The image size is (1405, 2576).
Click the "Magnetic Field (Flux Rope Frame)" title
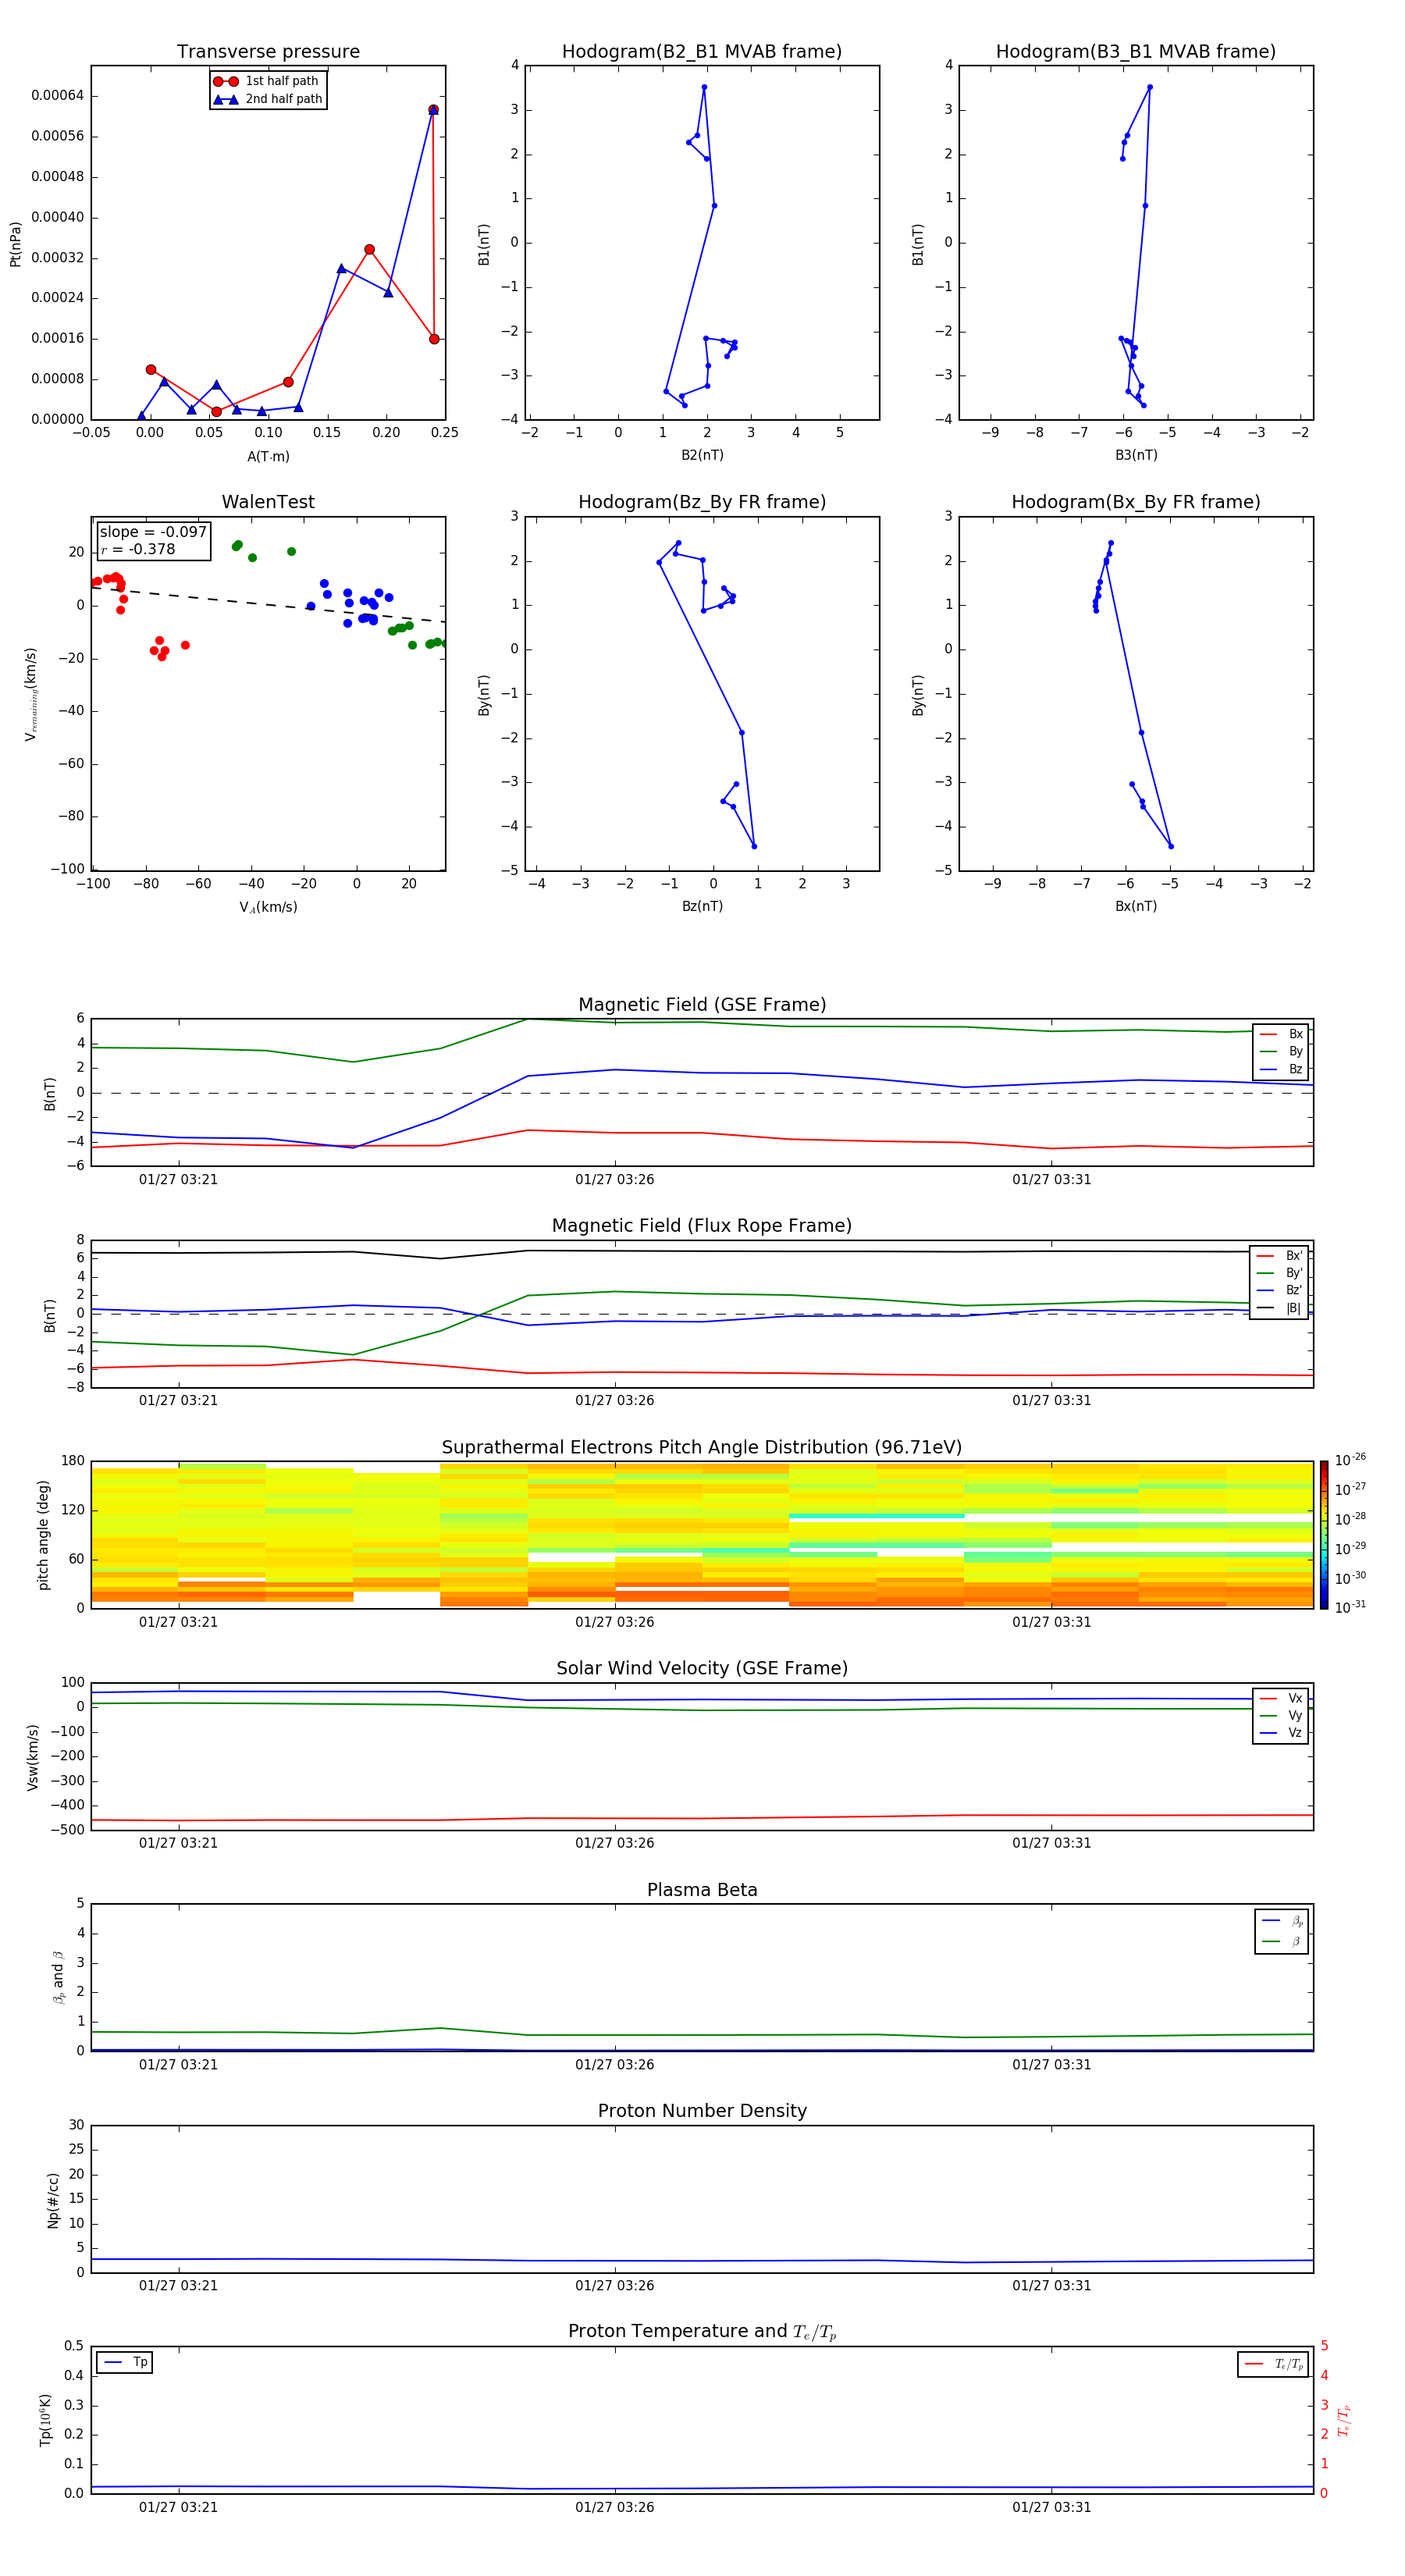click(x=702, y=1226)
